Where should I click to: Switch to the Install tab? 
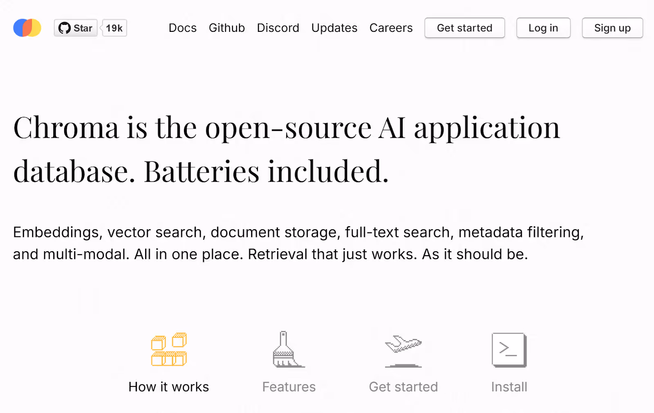click(509, 387)
